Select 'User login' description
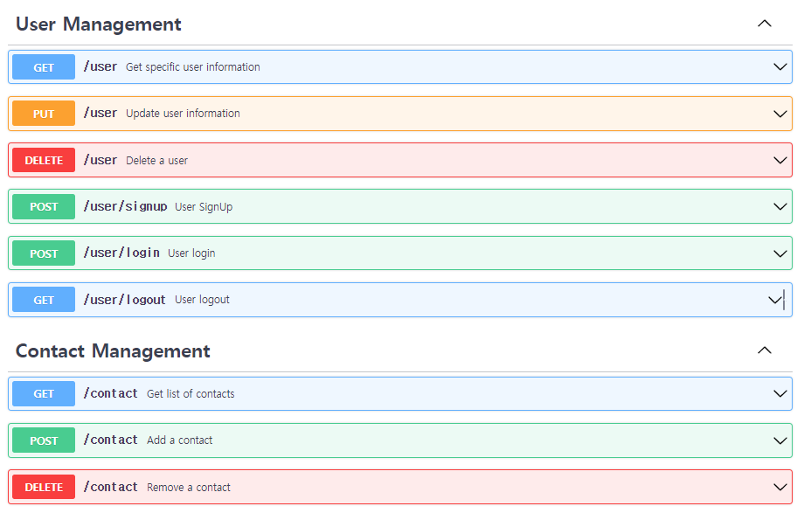This screenshot has height=520, width=804. (x=191, y=253)
